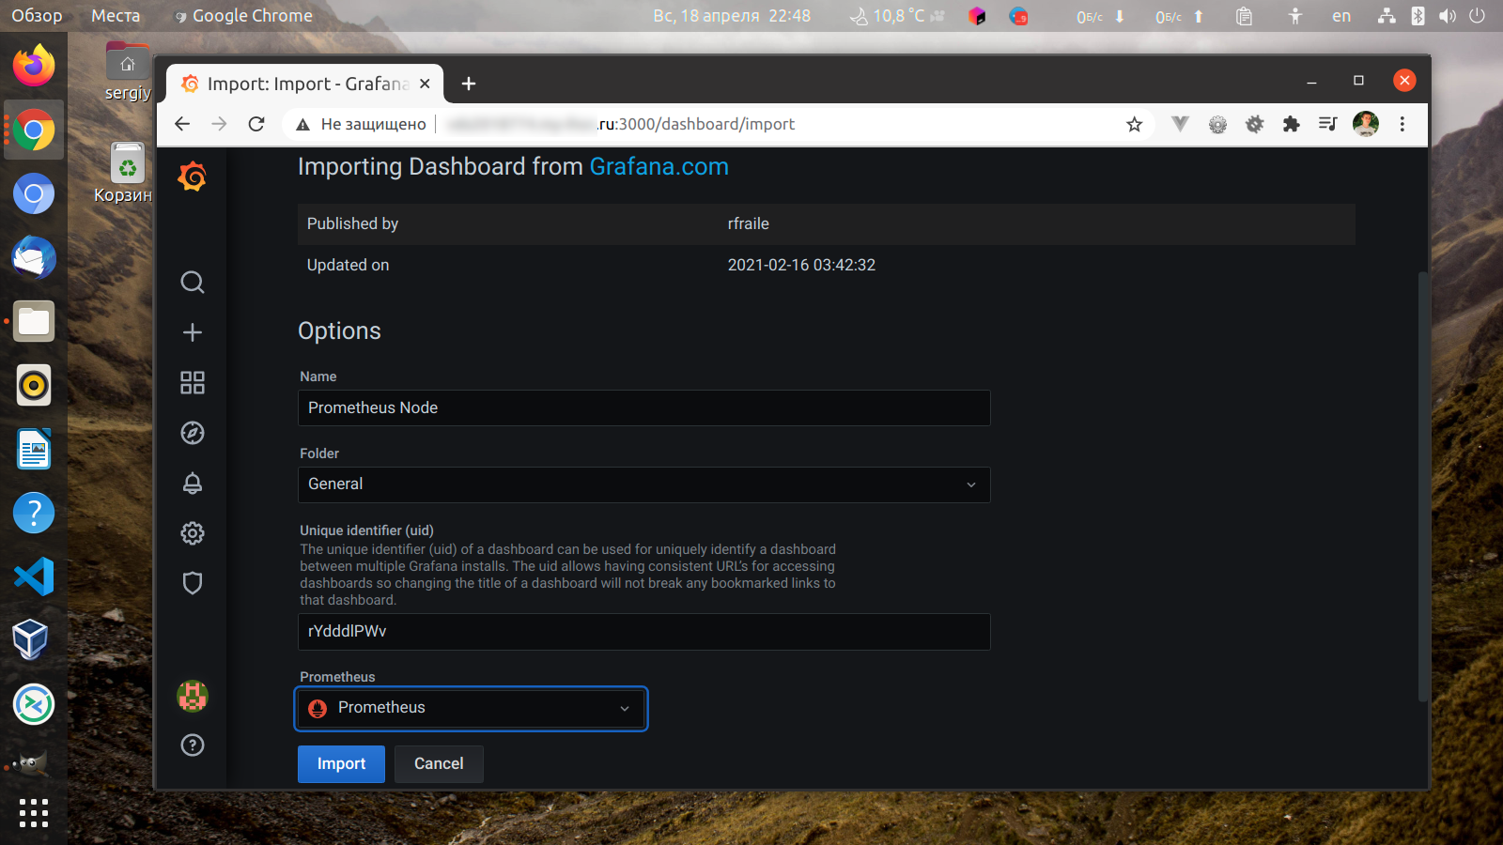Viewport: 1503px width, 845px height.
Task: Expand the Prometheus data source dropdown
Action: pos(472,708)
